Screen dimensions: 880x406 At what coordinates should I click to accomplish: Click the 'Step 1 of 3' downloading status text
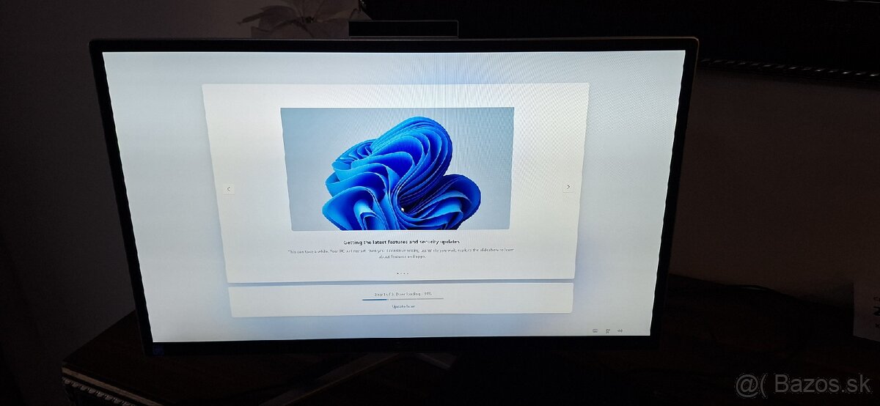point(403,294)
